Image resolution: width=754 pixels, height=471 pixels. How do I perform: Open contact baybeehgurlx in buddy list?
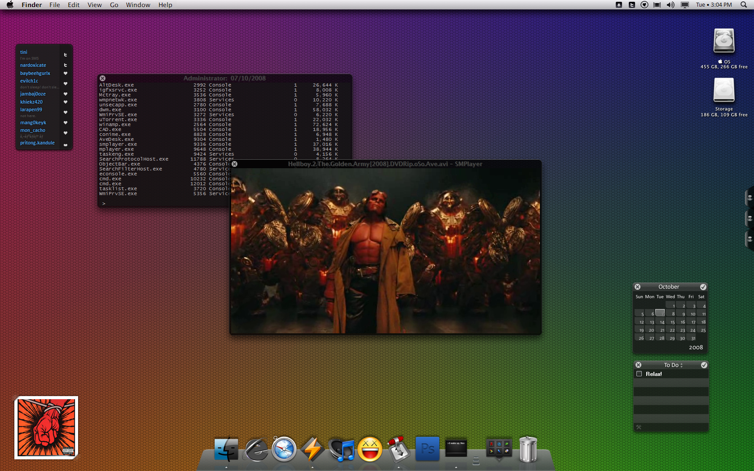[35, 73]
